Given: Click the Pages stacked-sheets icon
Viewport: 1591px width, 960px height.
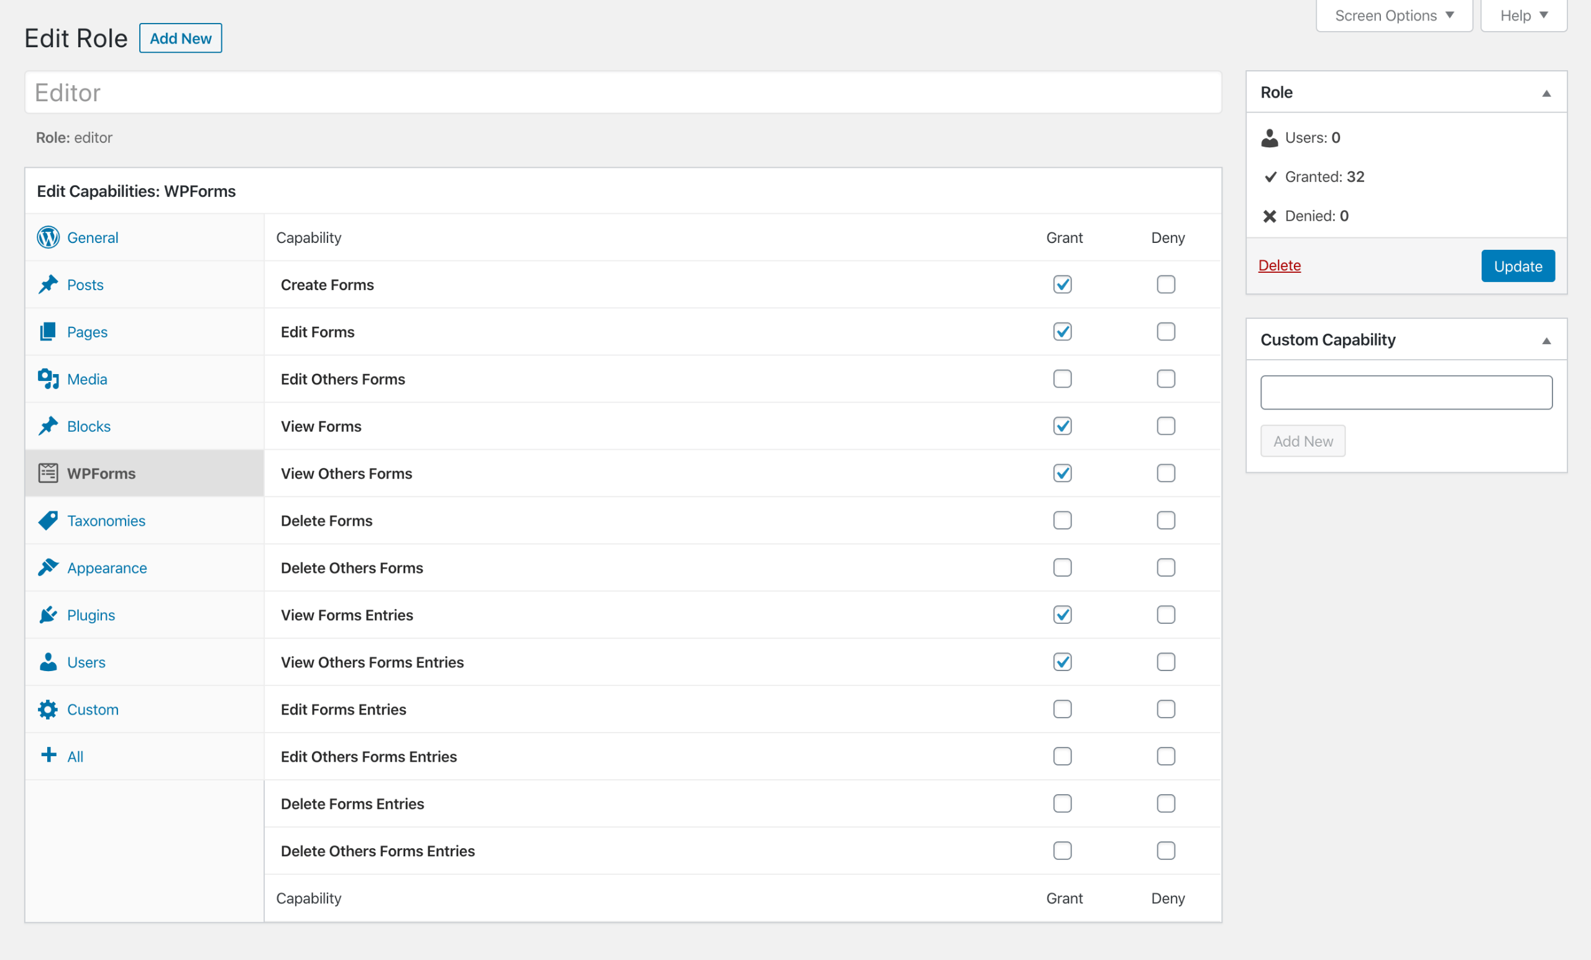Looking at the screenshot, I should tap(48, 332).
